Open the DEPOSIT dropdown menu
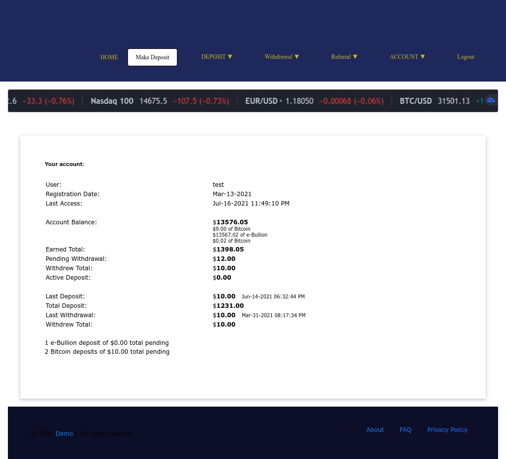Screen dimensions: 506x459 [216, 57]
